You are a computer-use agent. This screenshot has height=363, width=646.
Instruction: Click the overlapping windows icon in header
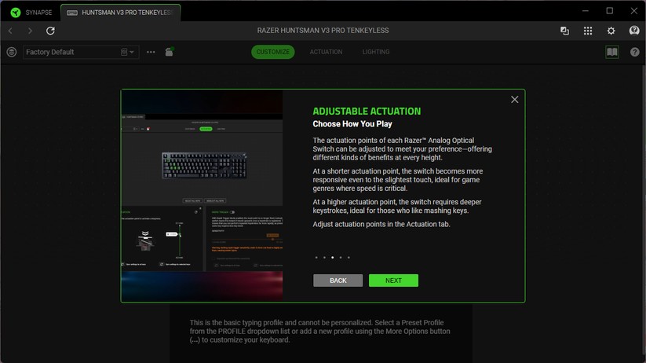point(564,31)
